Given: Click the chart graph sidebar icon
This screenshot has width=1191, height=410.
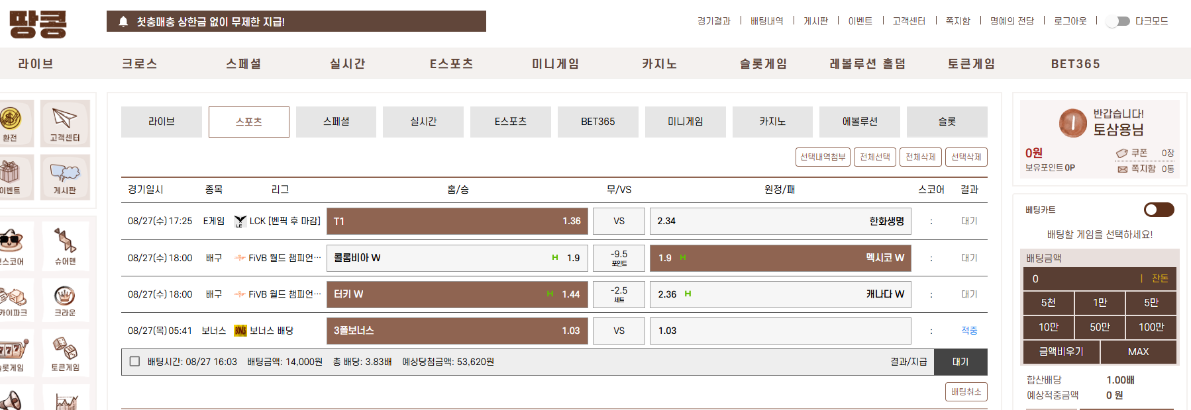Looking at the screenshot, I should (66, 401).
